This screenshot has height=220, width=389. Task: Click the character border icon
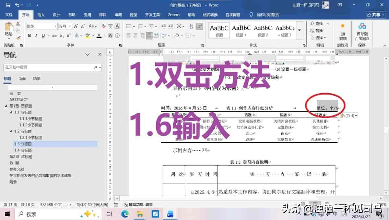pyautogui.click(x=117, y=26)
